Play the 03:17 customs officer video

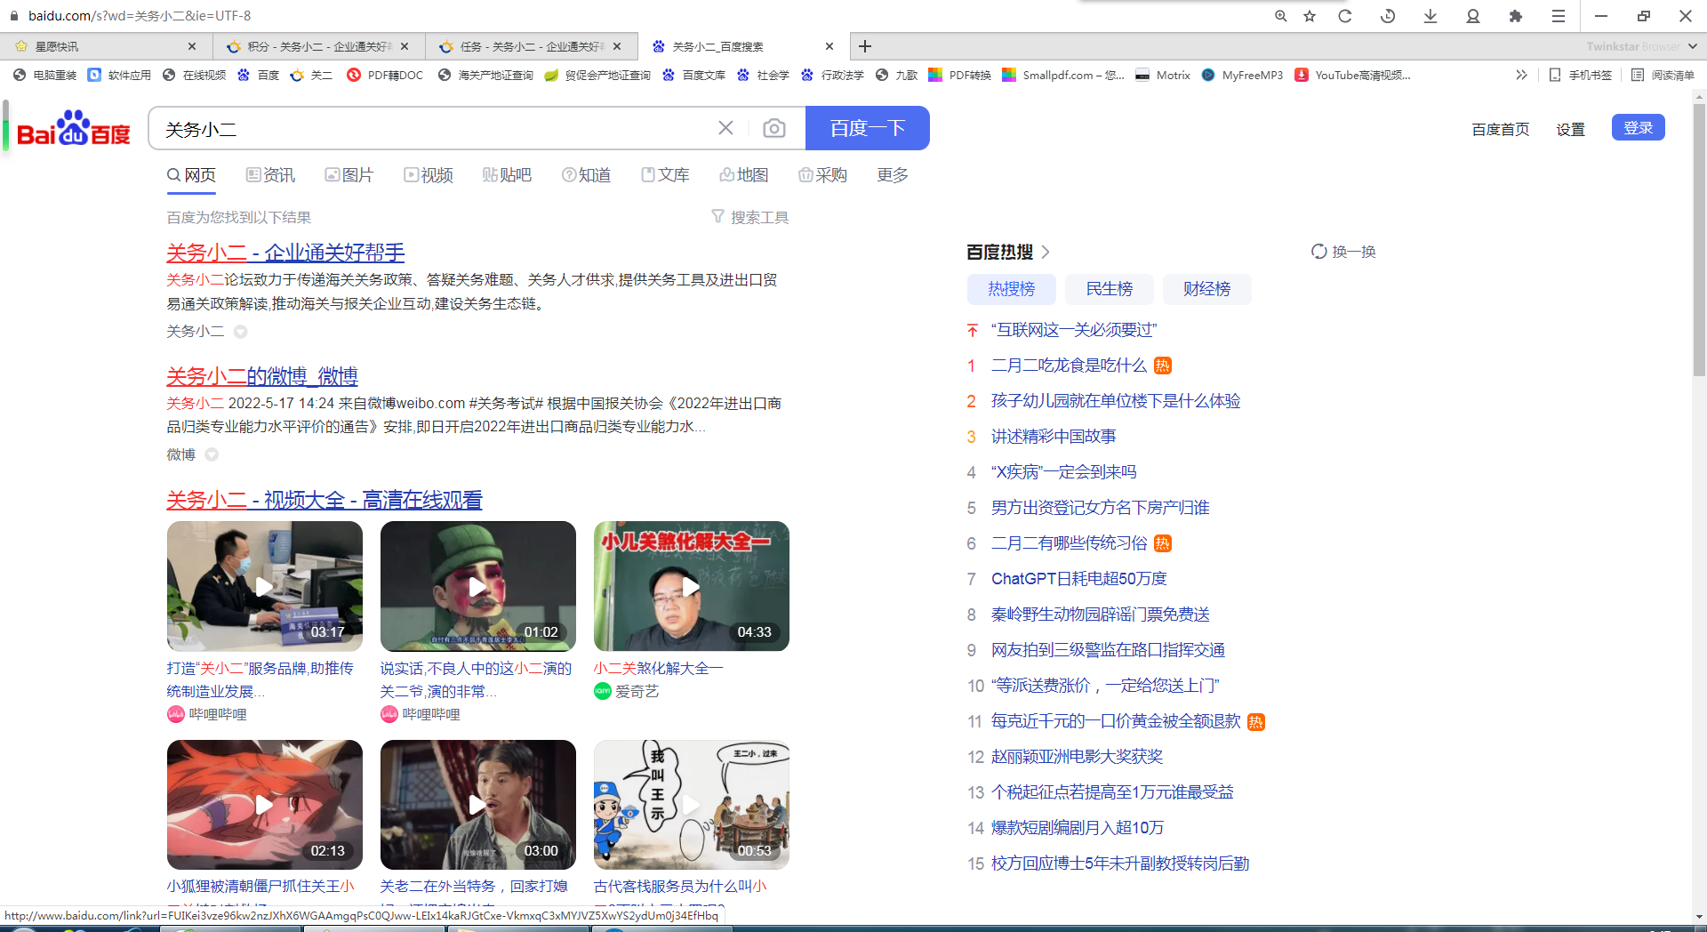point(265,586)
